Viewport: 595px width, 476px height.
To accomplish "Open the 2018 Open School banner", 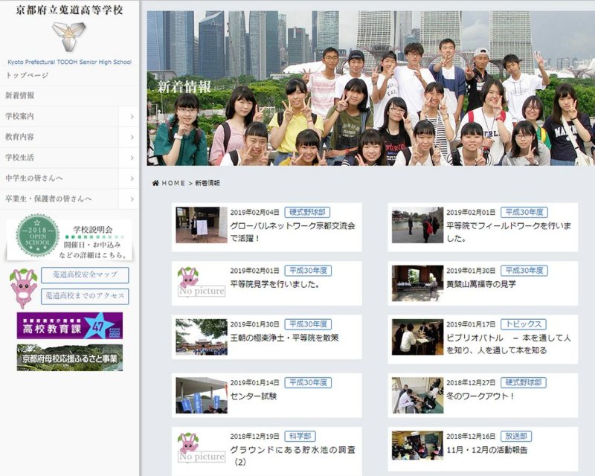I will [70, 238].
